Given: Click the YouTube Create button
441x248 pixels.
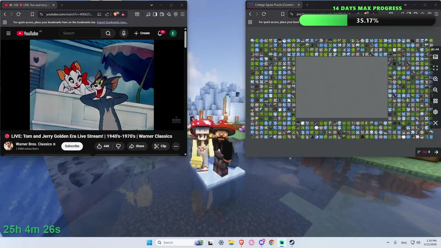Looking at the screenshot, I should (x=142, y=33).
